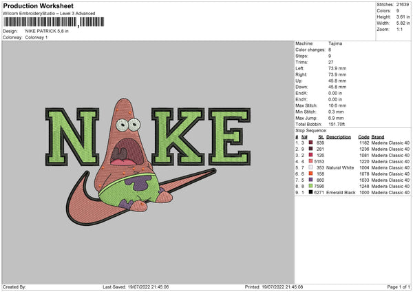This screenshot has width=413, height=292.
Task: Click the dark red swatch for code 1182
Action: point(311,143)
